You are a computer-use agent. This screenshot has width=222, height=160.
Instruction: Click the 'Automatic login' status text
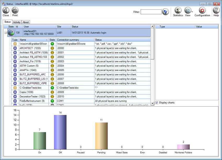[x=98, y=33]
